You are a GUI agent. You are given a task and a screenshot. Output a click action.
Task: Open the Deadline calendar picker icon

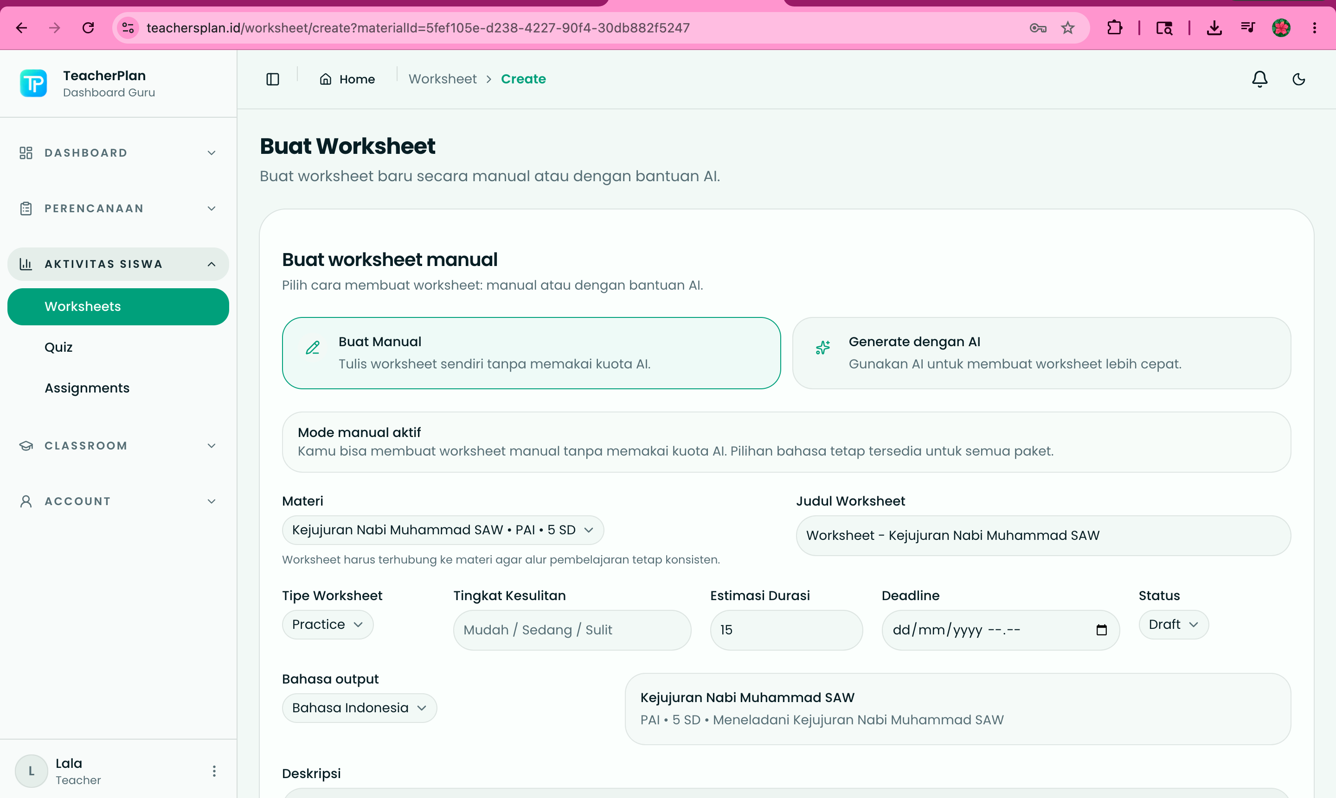click(1102, 630)
